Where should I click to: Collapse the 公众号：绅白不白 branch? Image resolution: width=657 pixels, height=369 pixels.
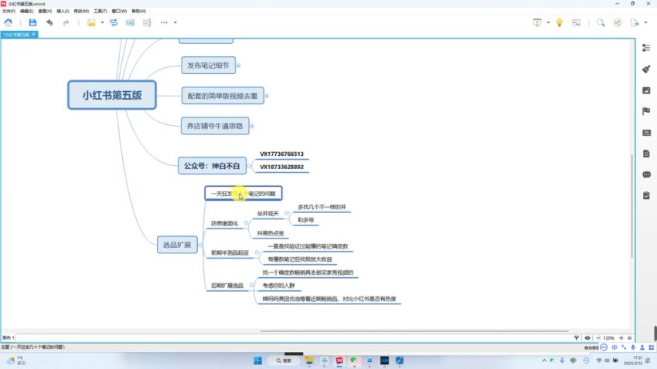(250, 166)
